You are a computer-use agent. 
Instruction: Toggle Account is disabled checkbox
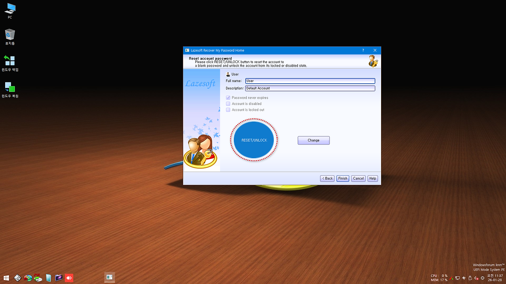pyautogui.click(x=228, y=104)
